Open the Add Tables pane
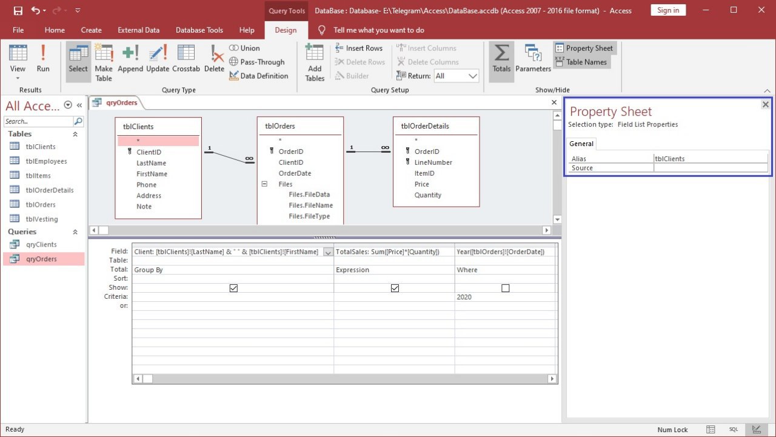776x437 pixels. pyautogui.click(x=315, y=62)
